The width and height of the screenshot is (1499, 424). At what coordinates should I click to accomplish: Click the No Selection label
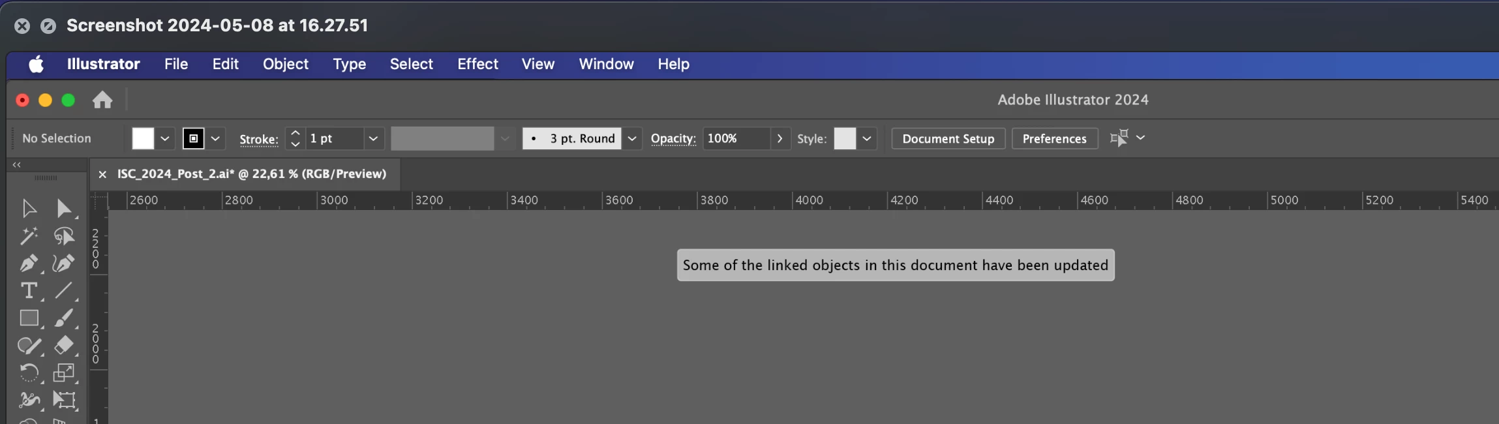coord(57,138)
